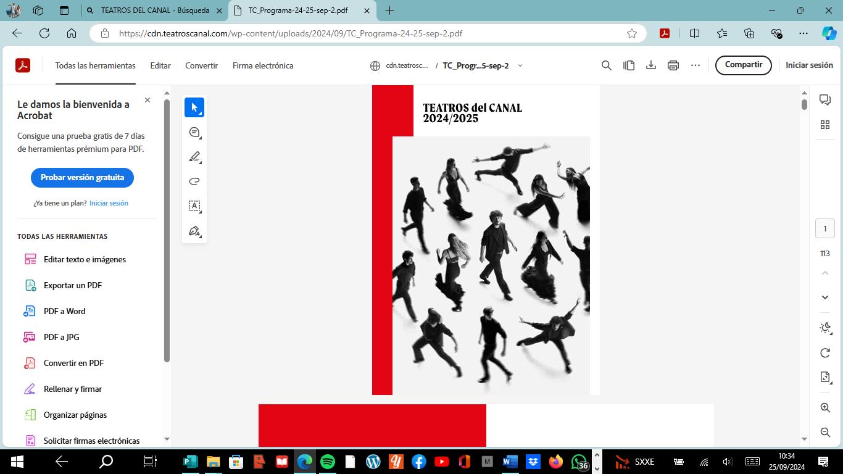
Task: Click Iniciar sesión link under ¿Ya tiene un plan?
Action: click(x=109, y=203)
